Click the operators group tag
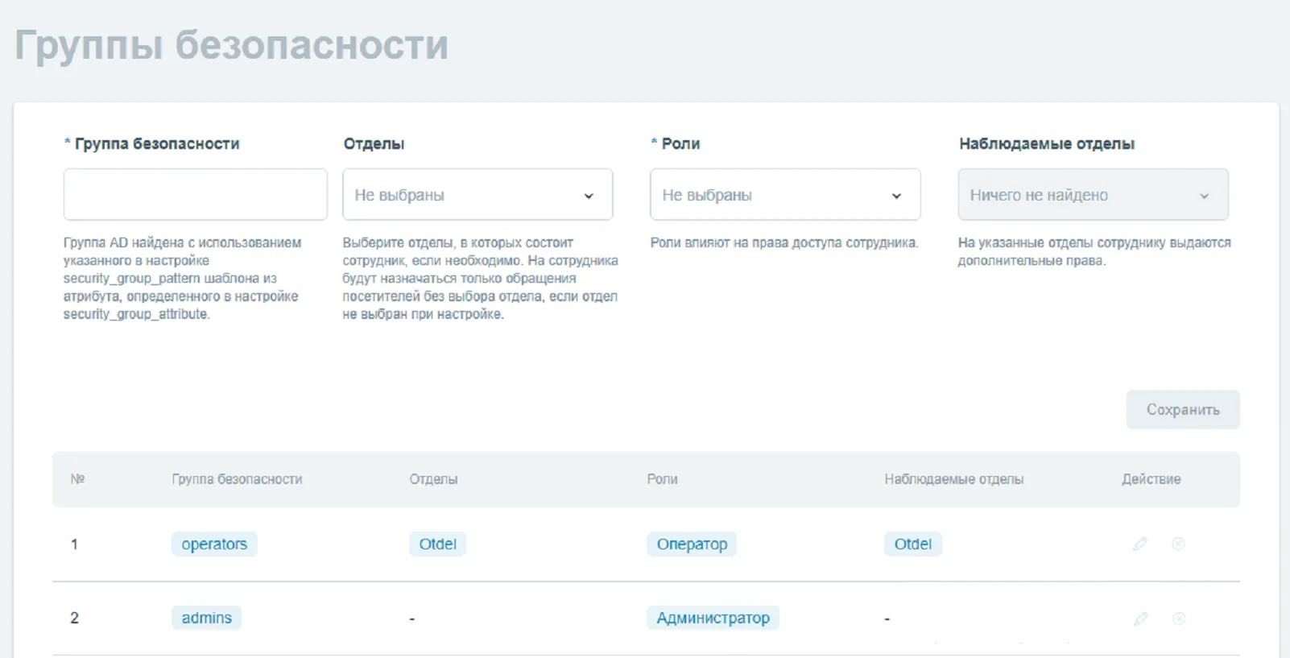The height and width of the screenshot is (658, 1290). click(x=214, y=544)
